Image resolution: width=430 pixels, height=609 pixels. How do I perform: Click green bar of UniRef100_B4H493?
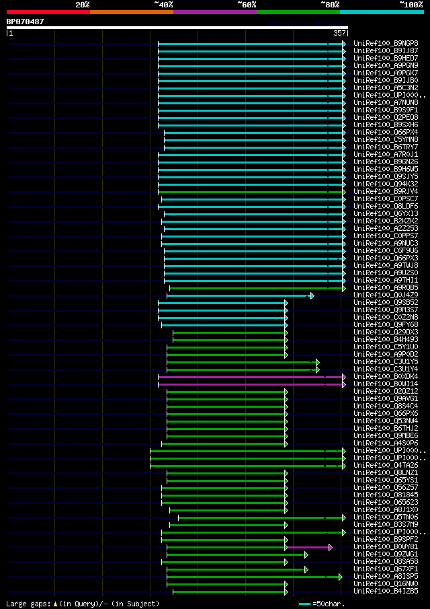pos(228,341)
